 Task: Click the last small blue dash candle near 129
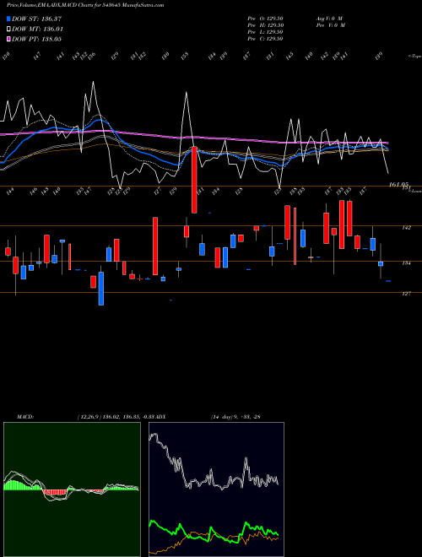tap(388, 281)
